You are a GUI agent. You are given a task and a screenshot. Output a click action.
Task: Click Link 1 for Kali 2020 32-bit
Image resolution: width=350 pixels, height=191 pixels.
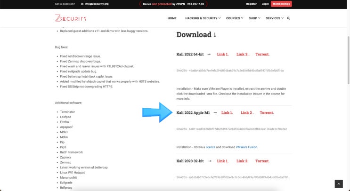click(223, 161)
